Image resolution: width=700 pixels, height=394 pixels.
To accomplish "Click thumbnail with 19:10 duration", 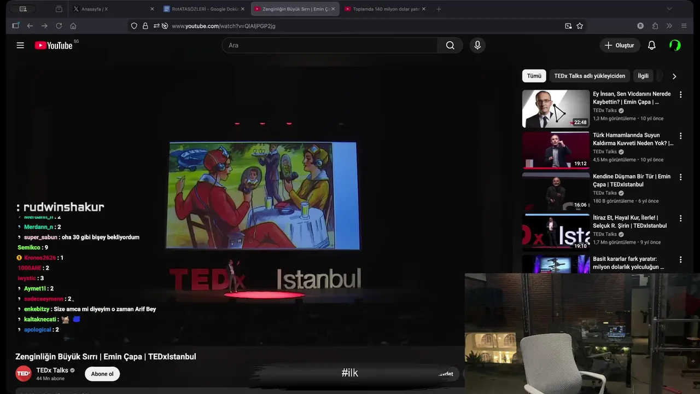I will (556, 233).
